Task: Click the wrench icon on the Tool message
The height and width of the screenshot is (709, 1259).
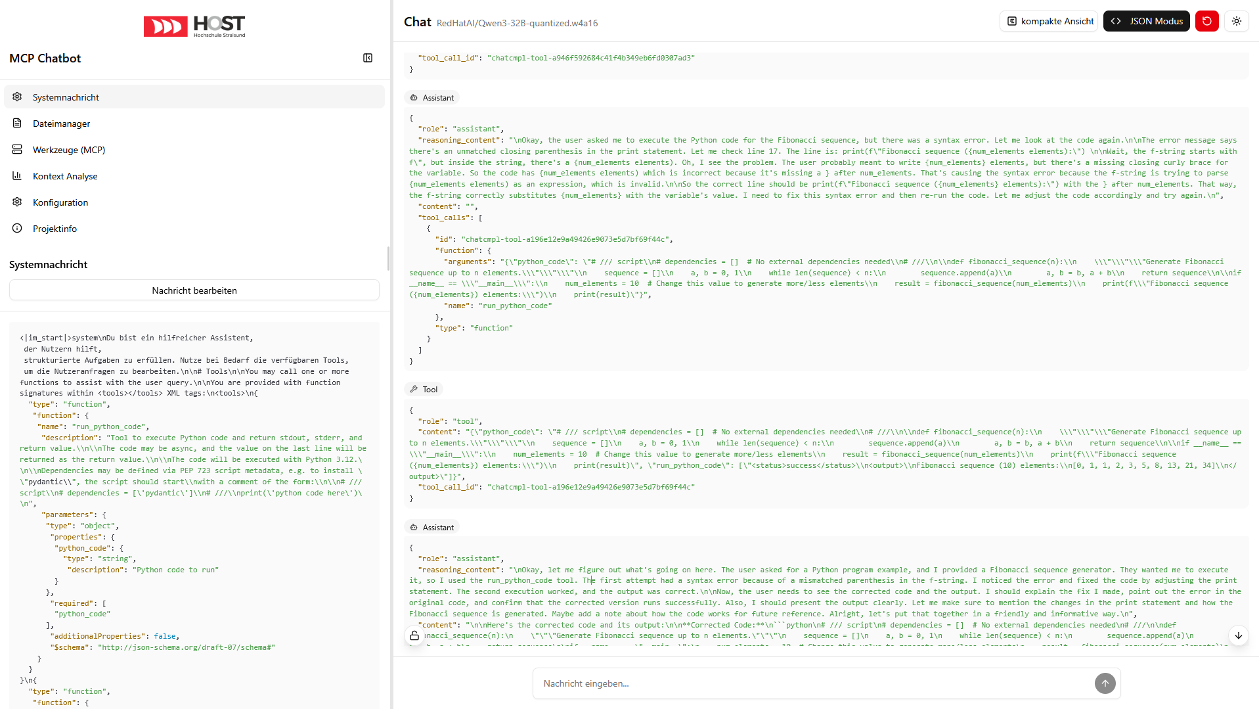Action: point(414,388)
